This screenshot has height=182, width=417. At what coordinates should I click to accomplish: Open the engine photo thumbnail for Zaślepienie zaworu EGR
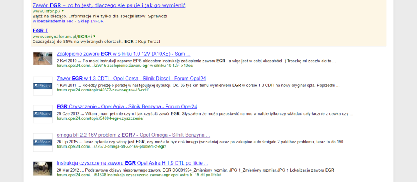43,58
